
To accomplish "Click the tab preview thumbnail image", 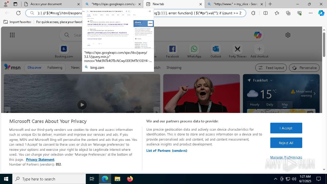I will tap(118, 29).
